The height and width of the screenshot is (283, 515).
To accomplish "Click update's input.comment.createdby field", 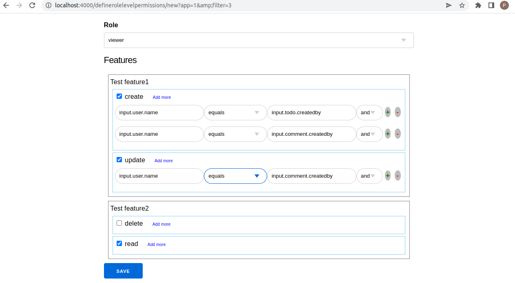I will tap(312, 176).
